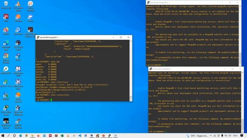Click the green cursor at the rs0:PRIMARY prompt
The image size is (247, 138).
click(51, 100)
